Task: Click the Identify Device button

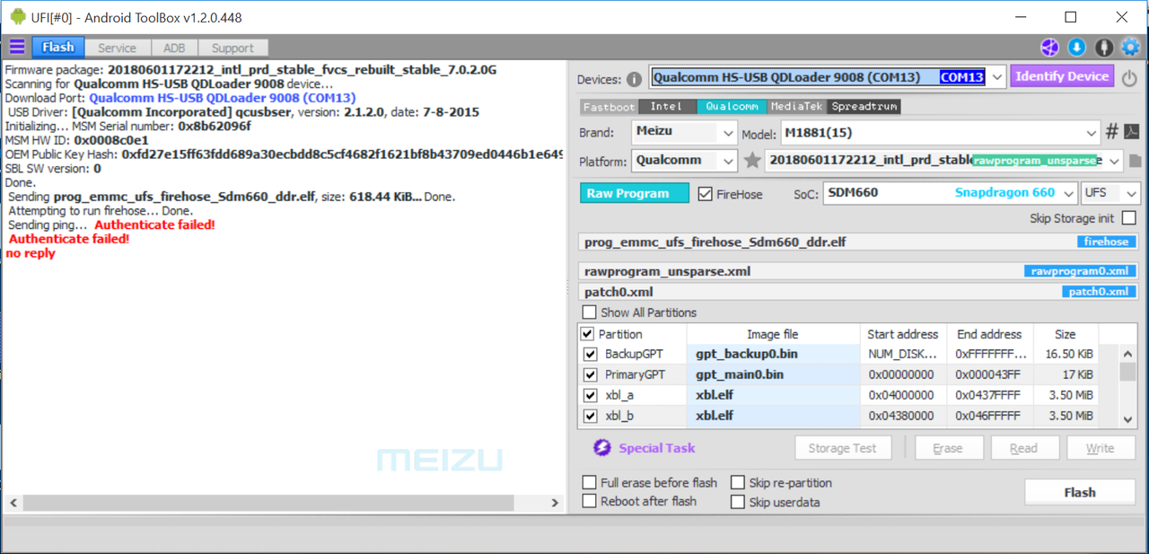Action: (x=1062, y=76)
